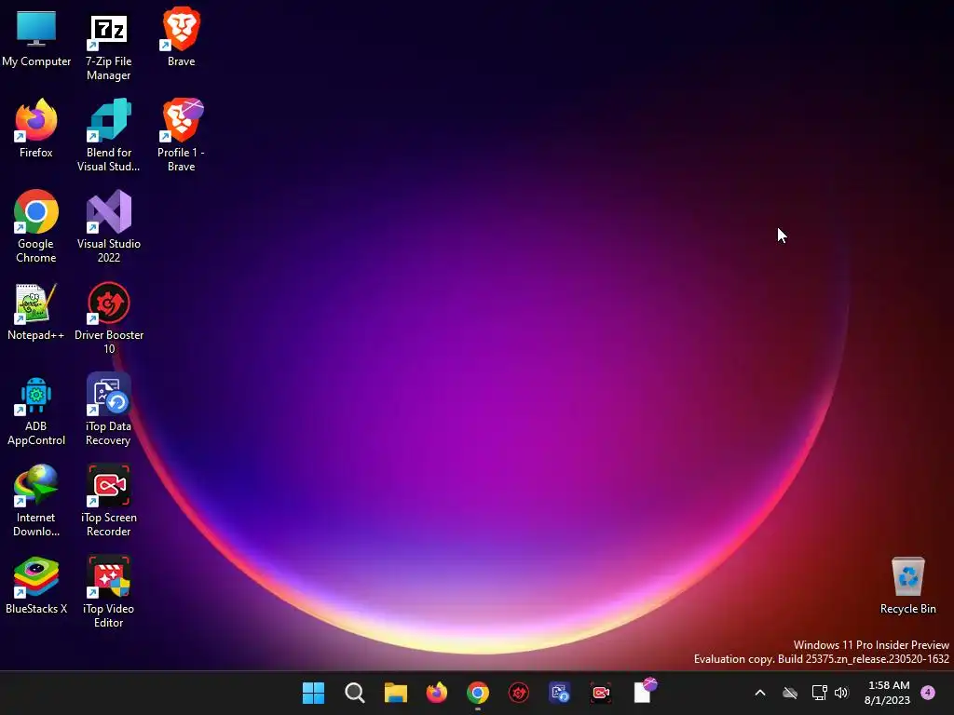The height and width of the screenshot is (715, 954).
Task: Select the Notepad++ desktop shortcut
Action: (x=36, y=311)
